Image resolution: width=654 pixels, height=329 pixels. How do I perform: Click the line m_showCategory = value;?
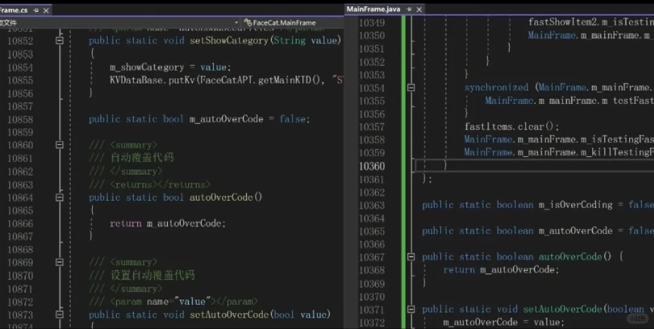point(170,67)
